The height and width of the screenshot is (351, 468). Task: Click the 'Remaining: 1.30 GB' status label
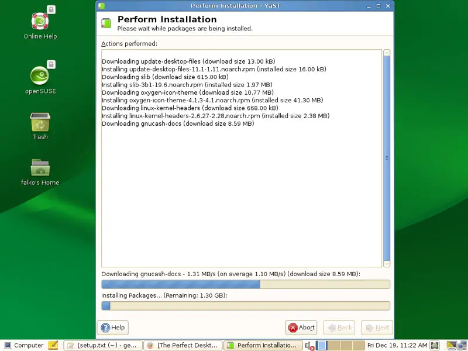point(195,295)
